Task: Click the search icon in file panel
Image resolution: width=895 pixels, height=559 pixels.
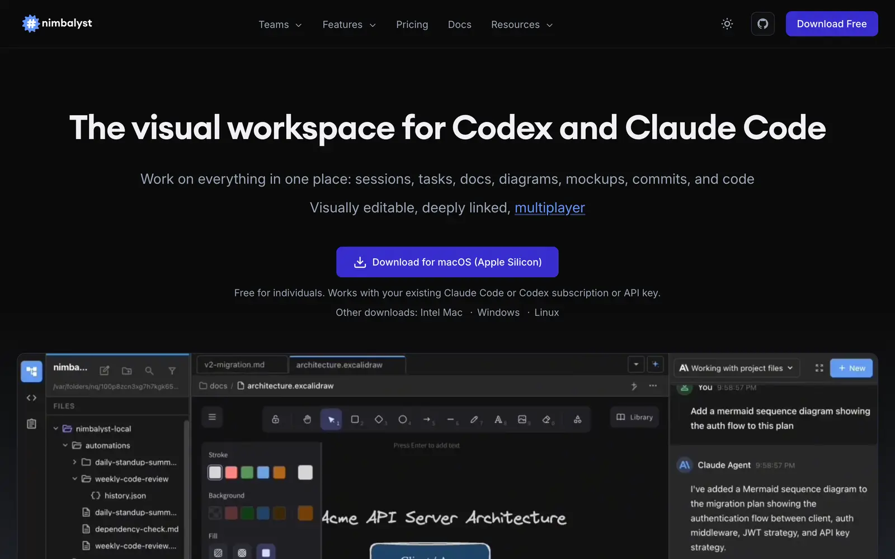Action: (149, 371)
